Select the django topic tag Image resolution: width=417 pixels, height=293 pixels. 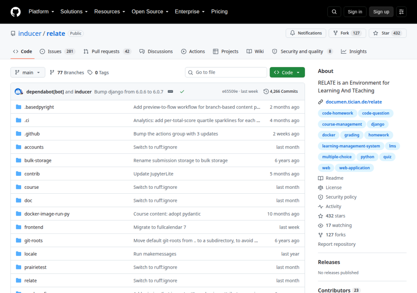(x=377, y=124)
